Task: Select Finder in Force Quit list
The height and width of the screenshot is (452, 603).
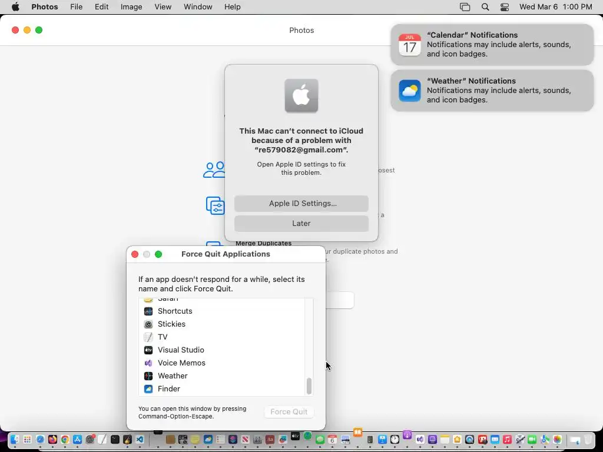Action: [x=222, y=388]
